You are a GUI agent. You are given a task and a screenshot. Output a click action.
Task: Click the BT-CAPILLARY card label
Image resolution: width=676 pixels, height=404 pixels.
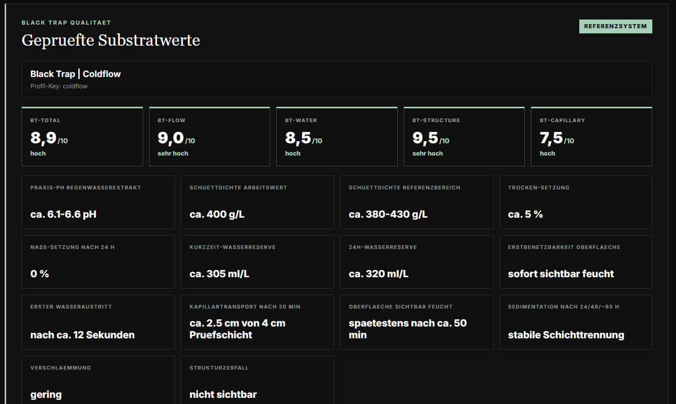(562, 120)
